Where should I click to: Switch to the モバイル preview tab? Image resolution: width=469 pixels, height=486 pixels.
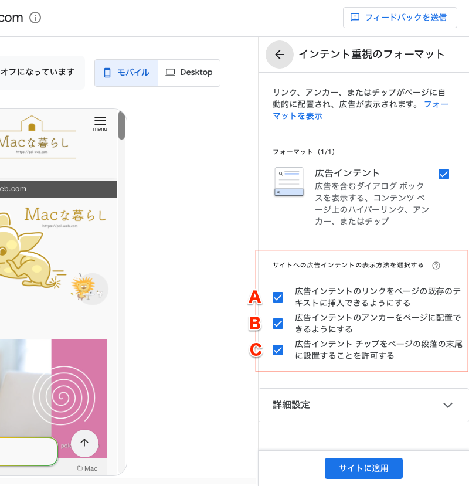127,73
